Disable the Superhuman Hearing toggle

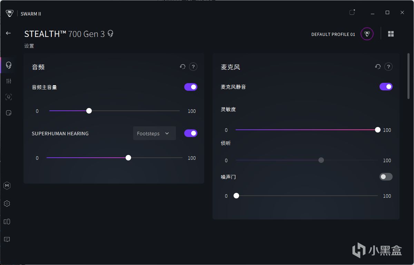click(191, 133)
